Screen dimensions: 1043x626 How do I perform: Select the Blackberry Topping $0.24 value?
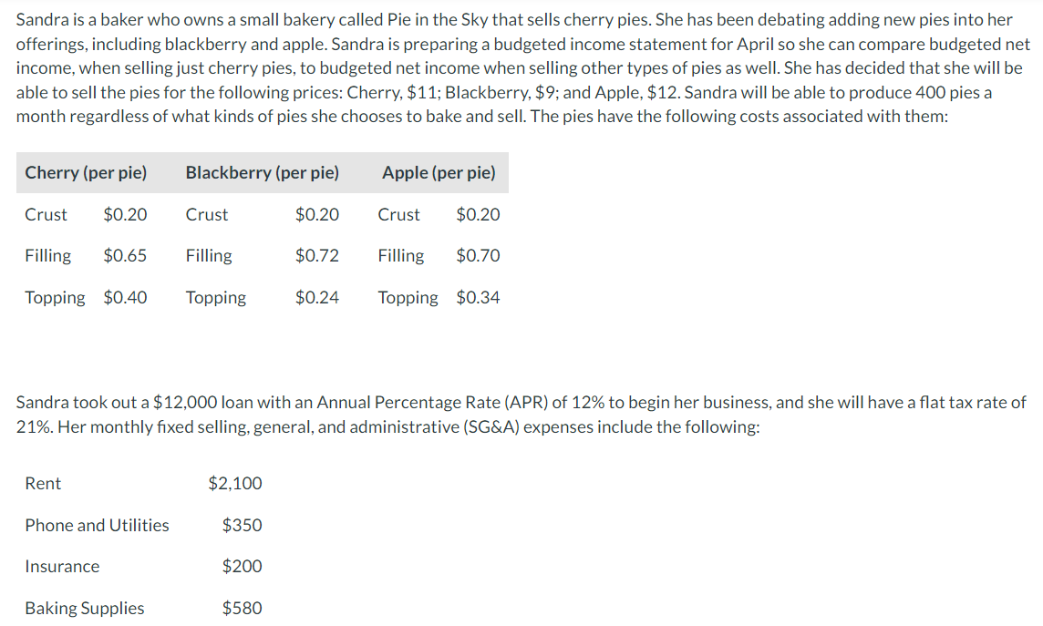pos(316,297)
